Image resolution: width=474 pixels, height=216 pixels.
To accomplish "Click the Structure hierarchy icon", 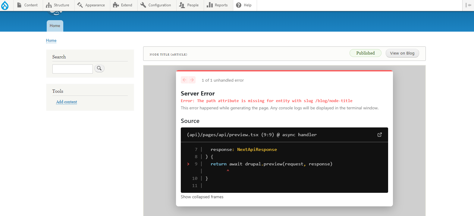I will coord(49,5).
